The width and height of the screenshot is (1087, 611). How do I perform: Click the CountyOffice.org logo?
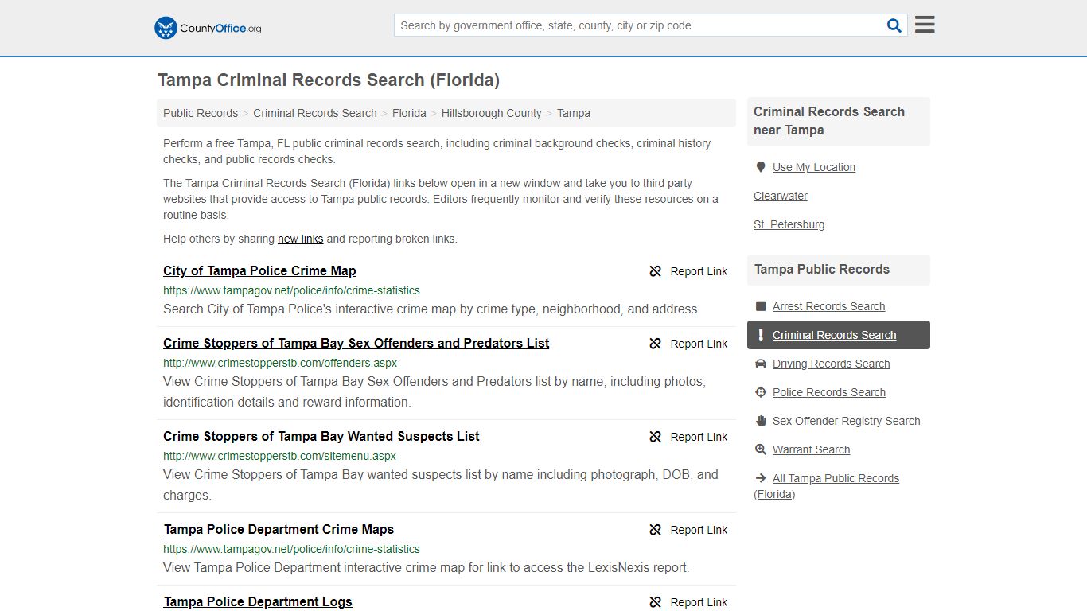tap(208, 28)
